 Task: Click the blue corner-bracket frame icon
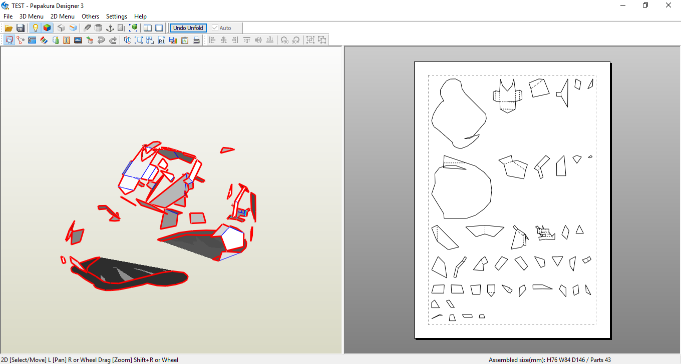(x=139, y=40)
